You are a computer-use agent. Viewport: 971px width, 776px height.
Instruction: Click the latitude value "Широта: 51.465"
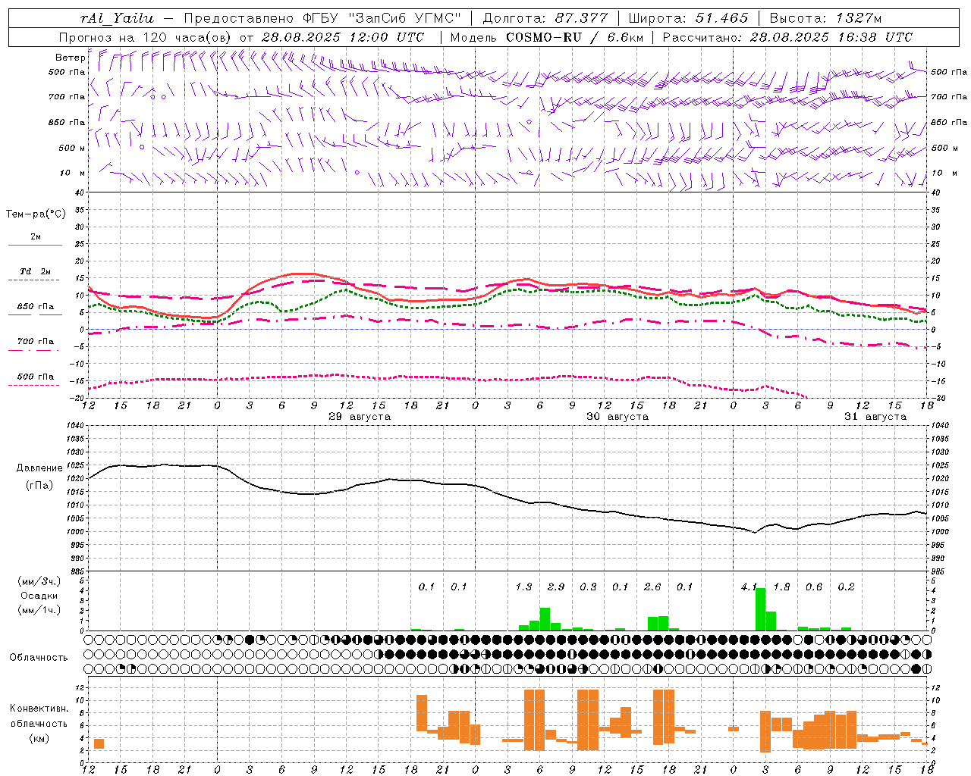pos(688,18)
